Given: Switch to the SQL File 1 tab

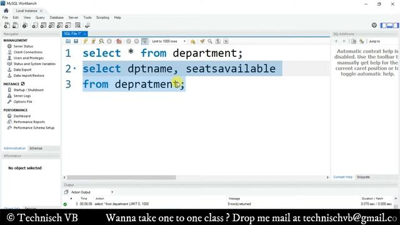Looking at the screenshot, I should tap(72, 34).
